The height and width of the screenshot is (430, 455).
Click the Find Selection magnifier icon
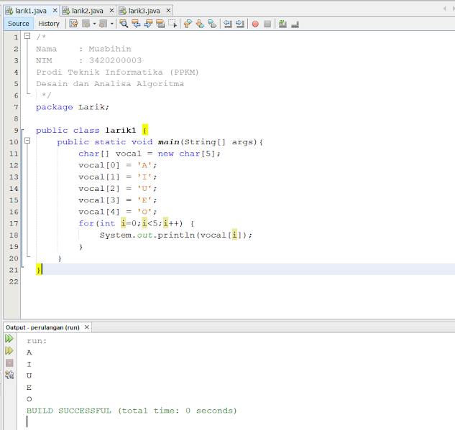[x=124, y=24]
